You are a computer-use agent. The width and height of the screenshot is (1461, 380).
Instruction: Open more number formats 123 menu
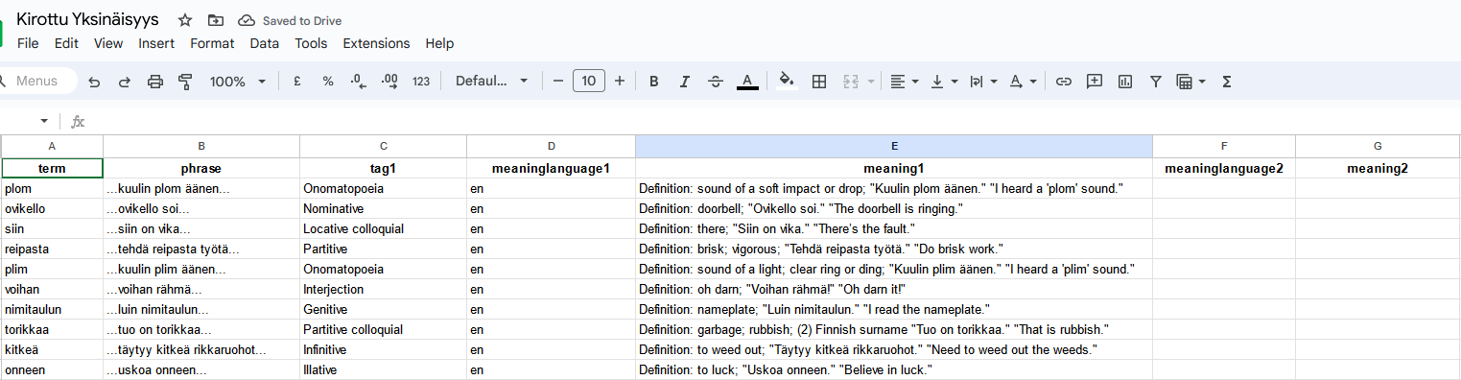coord(421,82)
